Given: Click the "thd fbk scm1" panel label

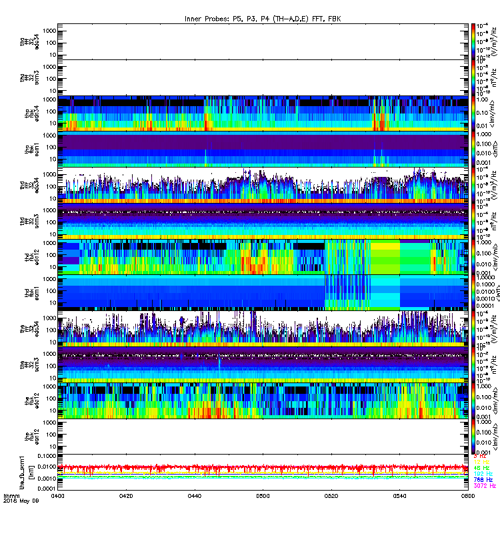Looking at the screenshot, I should (31, 293).
